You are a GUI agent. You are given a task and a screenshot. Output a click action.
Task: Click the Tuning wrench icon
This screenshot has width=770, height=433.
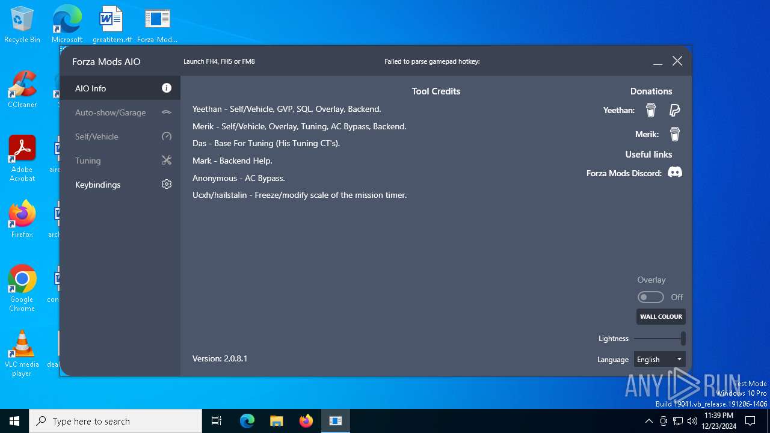(x=167, y=161)
